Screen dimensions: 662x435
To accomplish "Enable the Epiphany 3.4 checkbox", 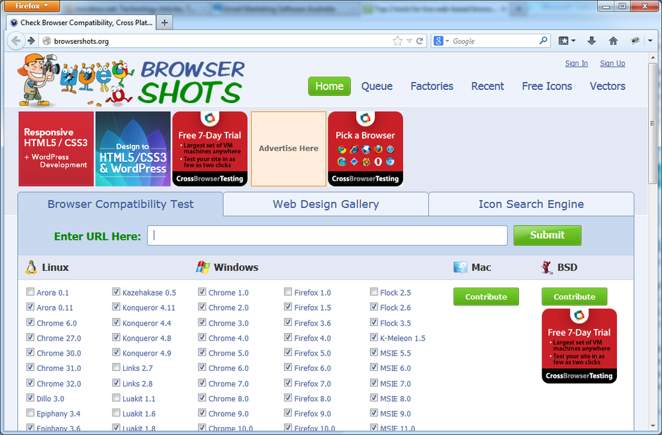I will pyautogui.click(x=30, y=413).
